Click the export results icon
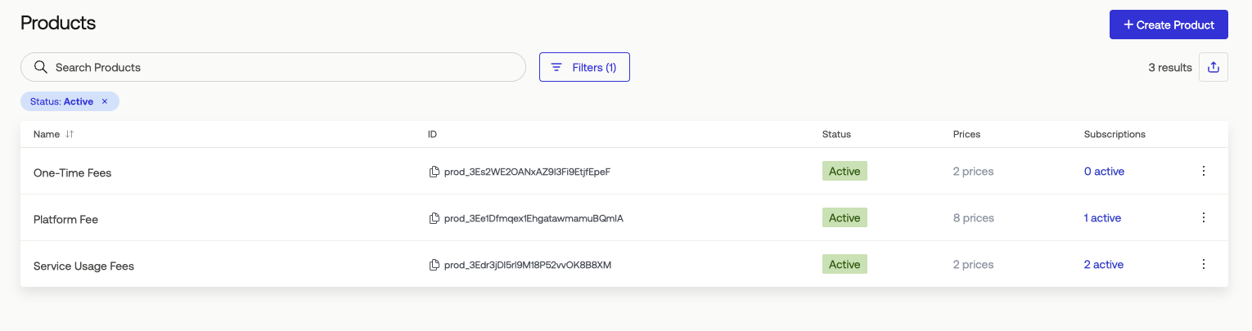 1214,67
